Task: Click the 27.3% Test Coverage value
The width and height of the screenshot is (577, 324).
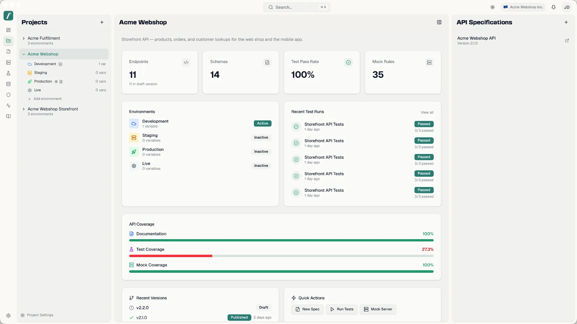Action: point(428,249)
